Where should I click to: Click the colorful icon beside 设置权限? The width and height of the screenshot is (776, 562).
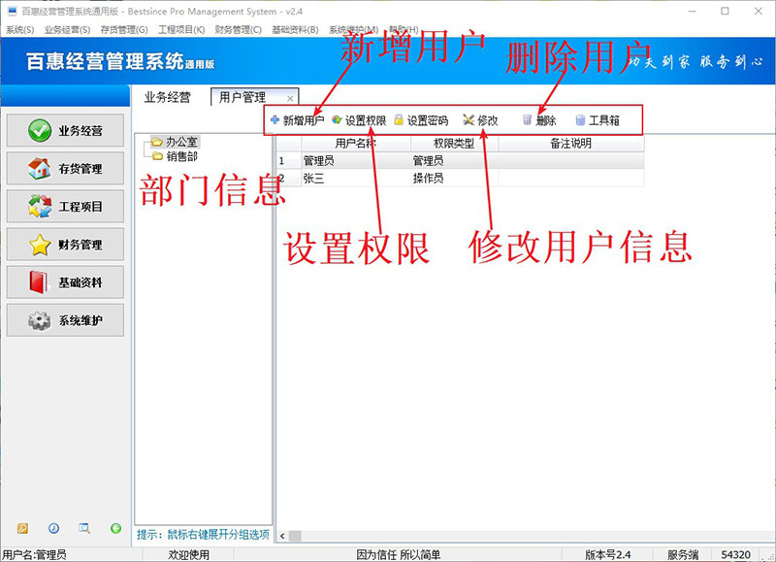337,119
